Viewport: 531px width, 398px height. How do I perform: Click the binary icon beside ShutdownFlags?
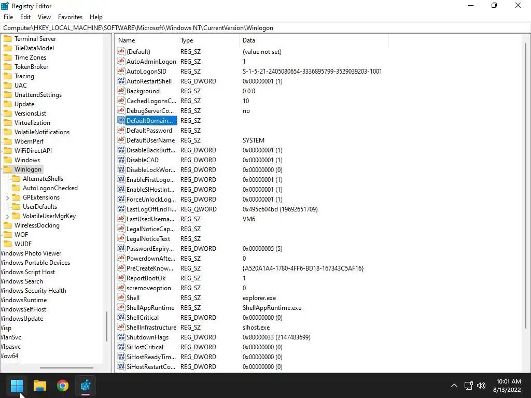click(x=121, y=337)
